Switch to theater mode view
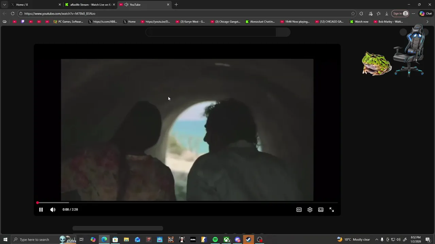Screen dimensions: 435x244 [x=321, y=209]
